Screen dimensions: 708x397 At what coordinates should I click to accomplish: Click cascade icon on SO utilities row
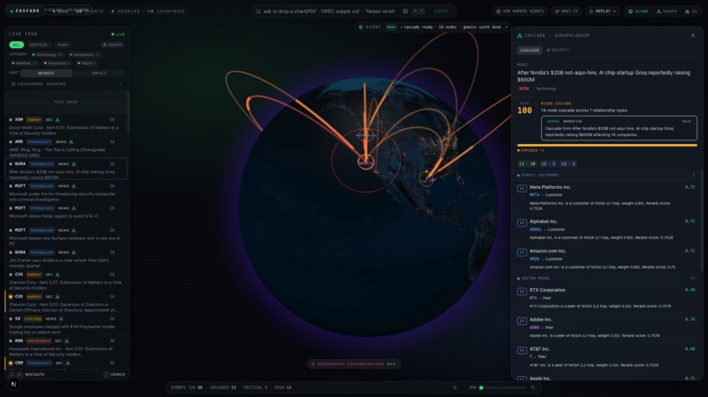pos(61,319)
